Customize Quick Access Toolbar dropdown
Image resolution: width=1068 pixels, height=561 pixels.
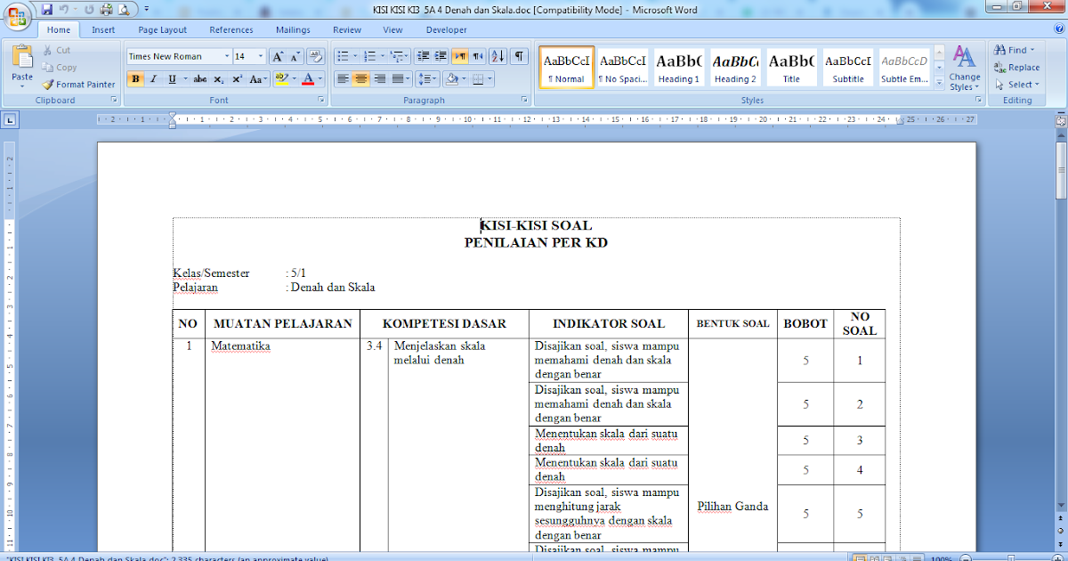147,11
